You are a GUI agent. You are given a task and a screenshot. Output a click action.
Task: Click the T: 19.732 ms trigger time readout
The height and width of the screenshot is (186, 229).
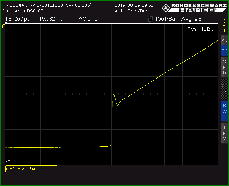[48, 19]
